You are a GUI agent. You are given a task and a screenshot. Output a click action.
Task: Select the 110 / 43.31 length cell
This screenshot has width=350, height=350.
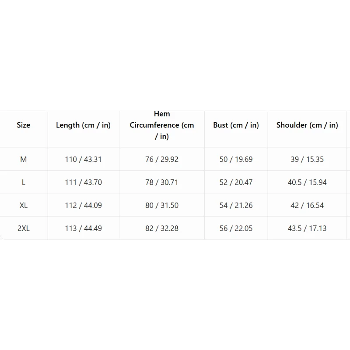[83, 159]
